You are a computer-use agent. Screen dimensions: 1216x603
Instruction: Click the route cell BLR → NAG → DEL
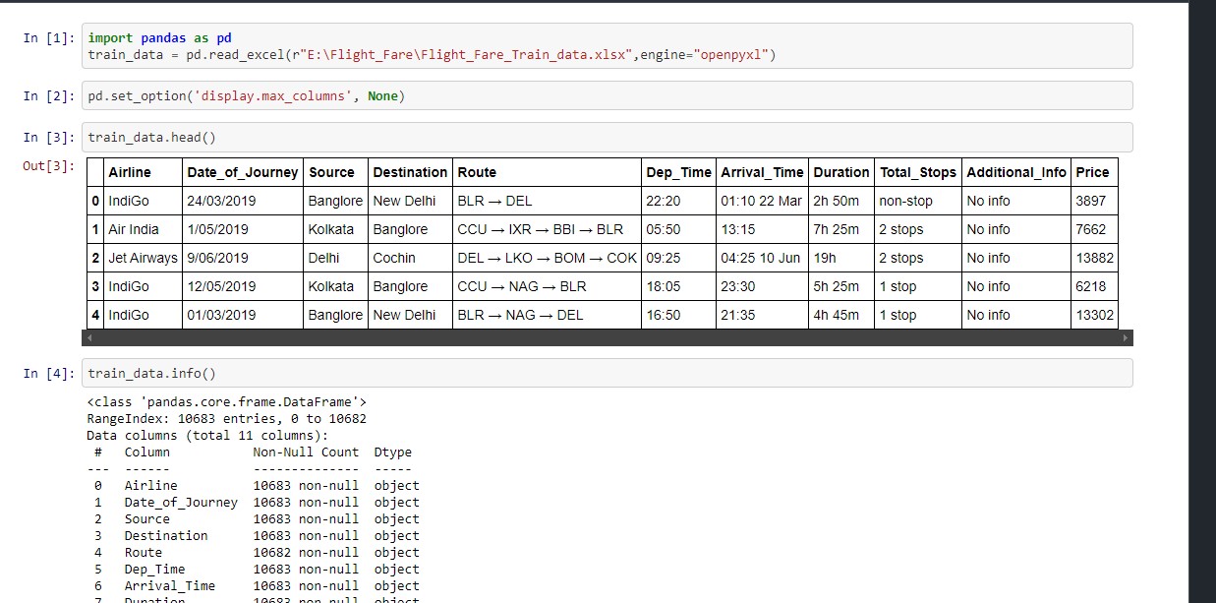point(548,315)
